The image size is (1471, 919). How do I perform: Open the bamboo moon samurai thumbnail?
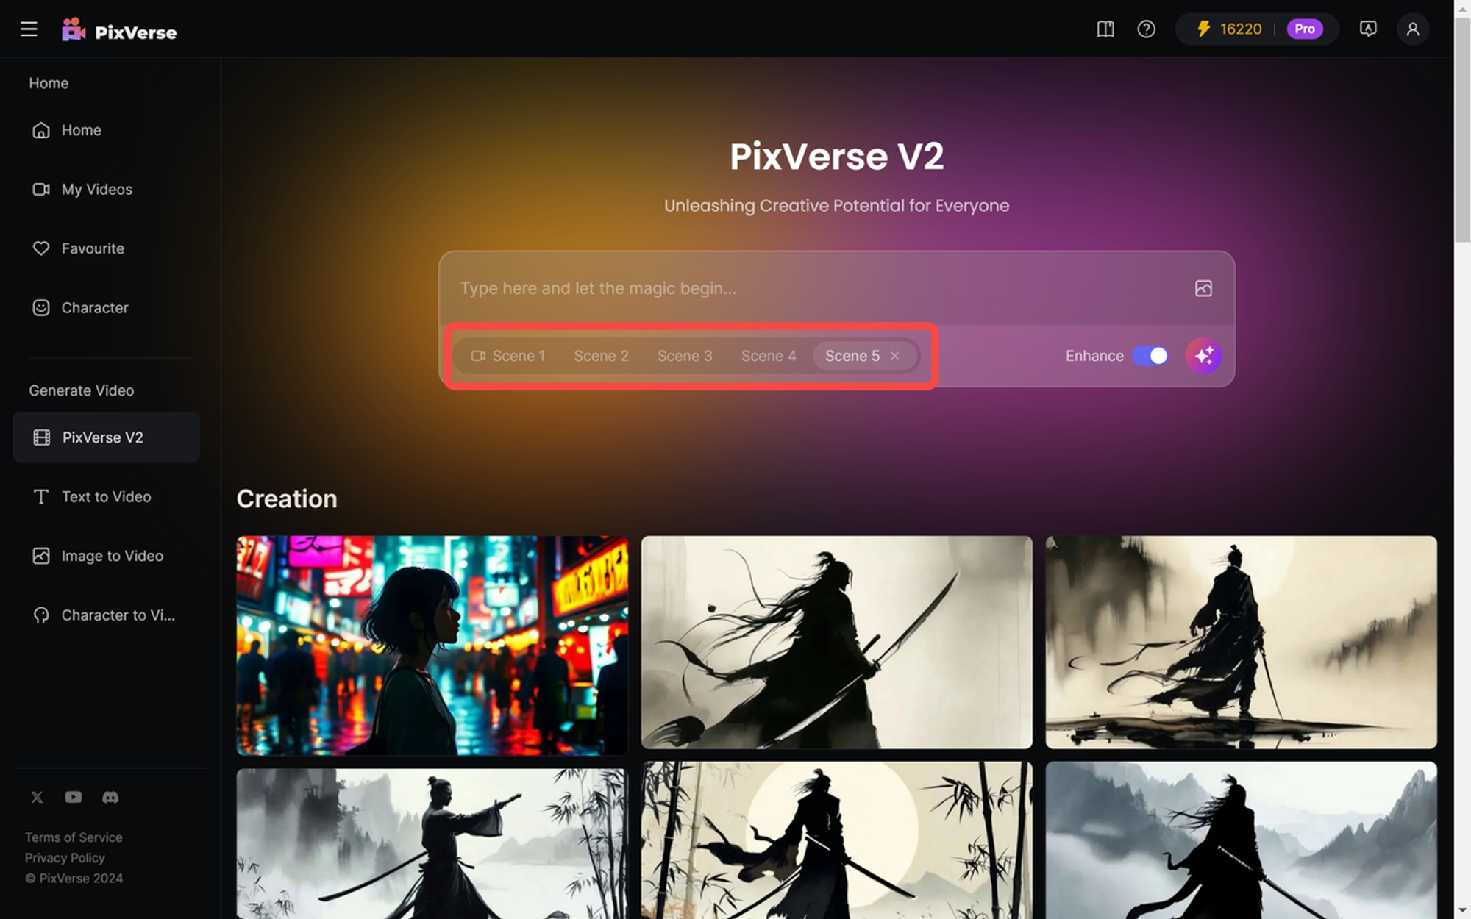coord(837,840)
